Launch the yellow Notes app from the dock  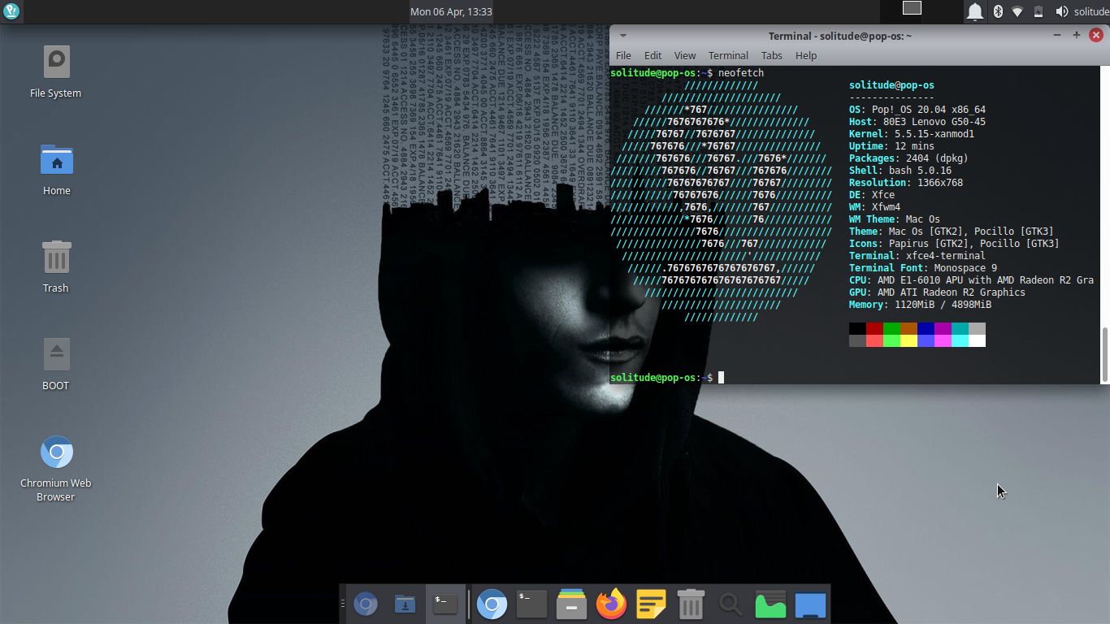tap(650, 604)
